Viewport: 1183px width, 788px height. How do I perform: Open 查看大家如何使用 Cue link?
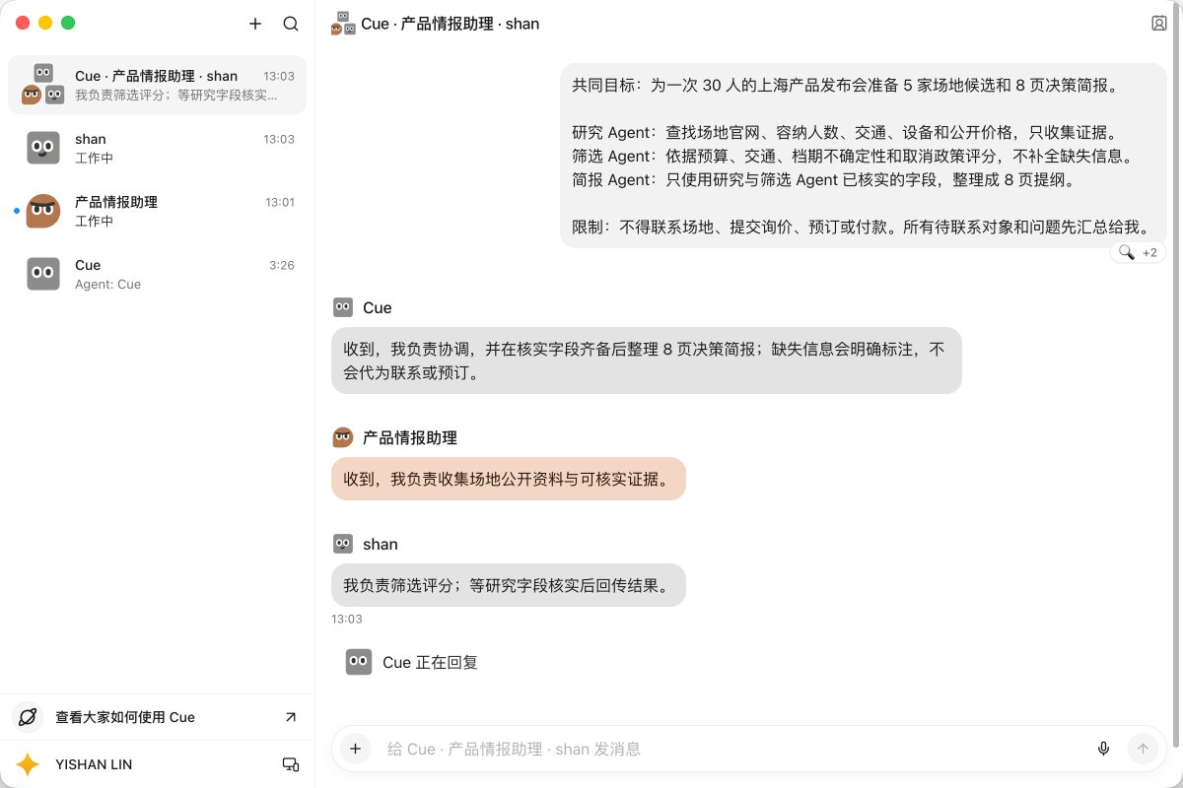(x=157, y=717)
